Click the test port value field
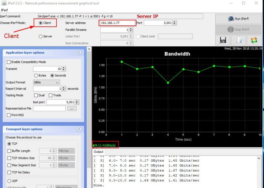This screenshot has width=264, height=188. point(60,102)
